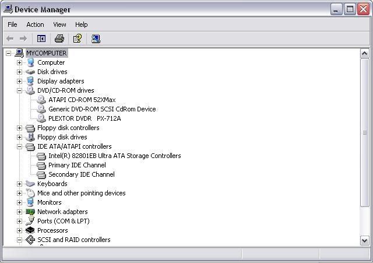
Task: Click the MYCOMPUTER root computer icon
Action: tap(19, 53)
